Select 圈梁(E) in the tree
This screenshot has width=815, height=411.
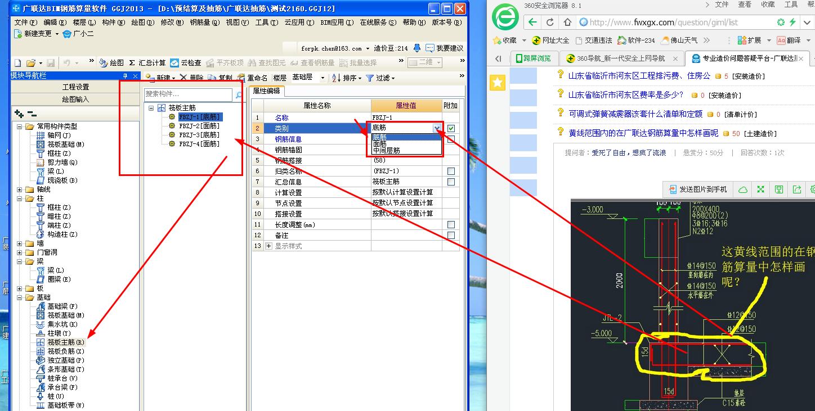54,279
